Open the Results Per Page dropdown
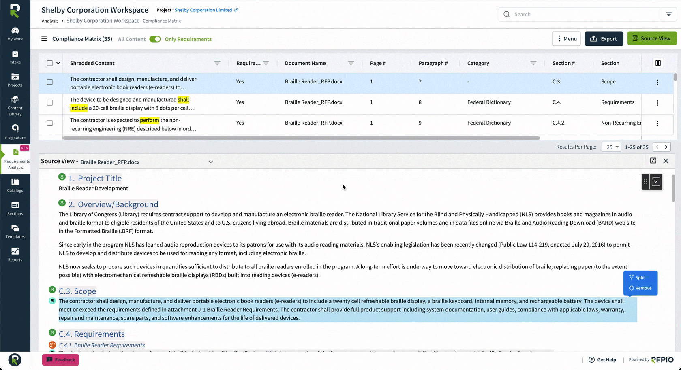Viewport: 681px width, 370px height. pyautogui.click(x=611, y=147)
